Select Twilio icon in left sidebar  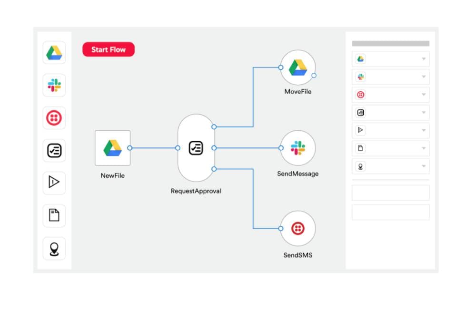(x=54, y=118)
